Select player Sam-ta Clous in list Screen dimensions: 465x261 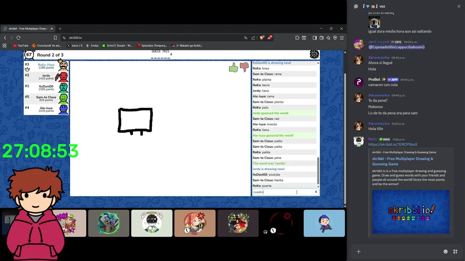tap(46, 99)
